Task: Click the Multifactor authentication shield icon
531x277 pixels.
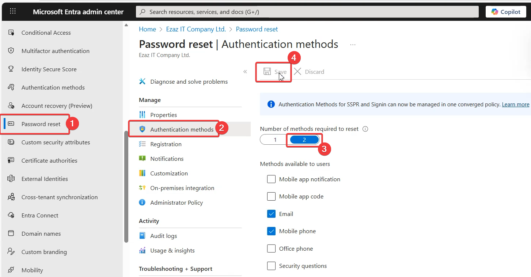Action: click(11, 51)
